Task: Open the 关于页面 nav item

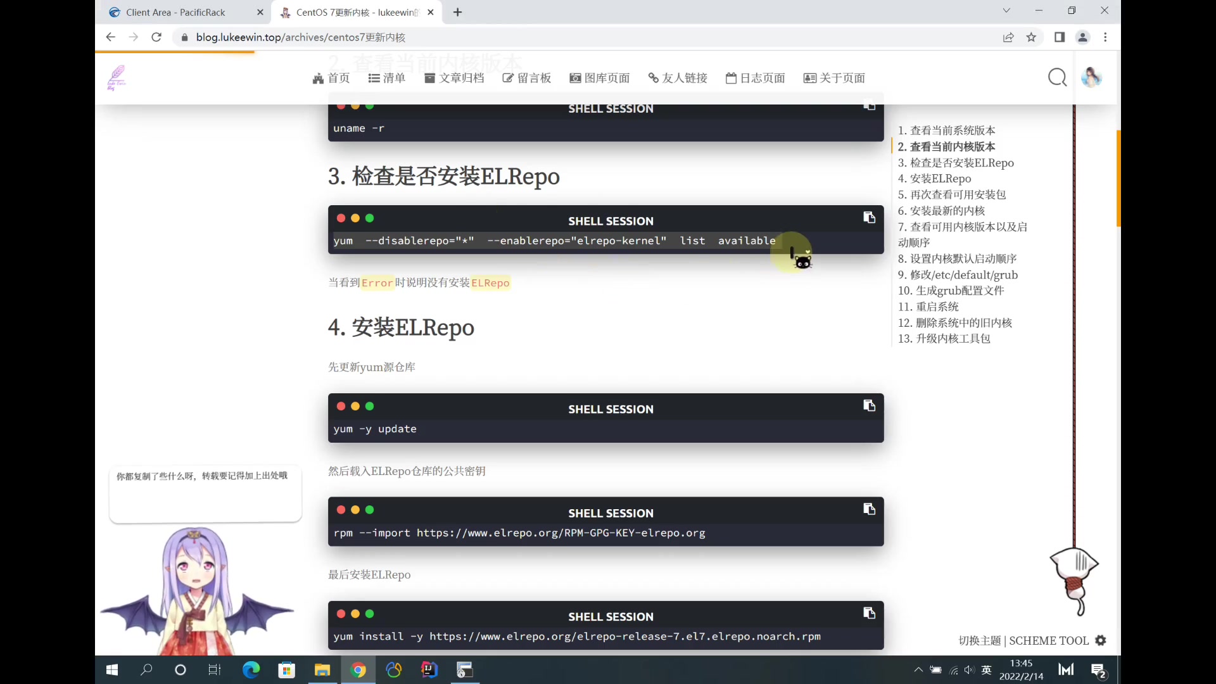Action: click(x=834, y=78)
